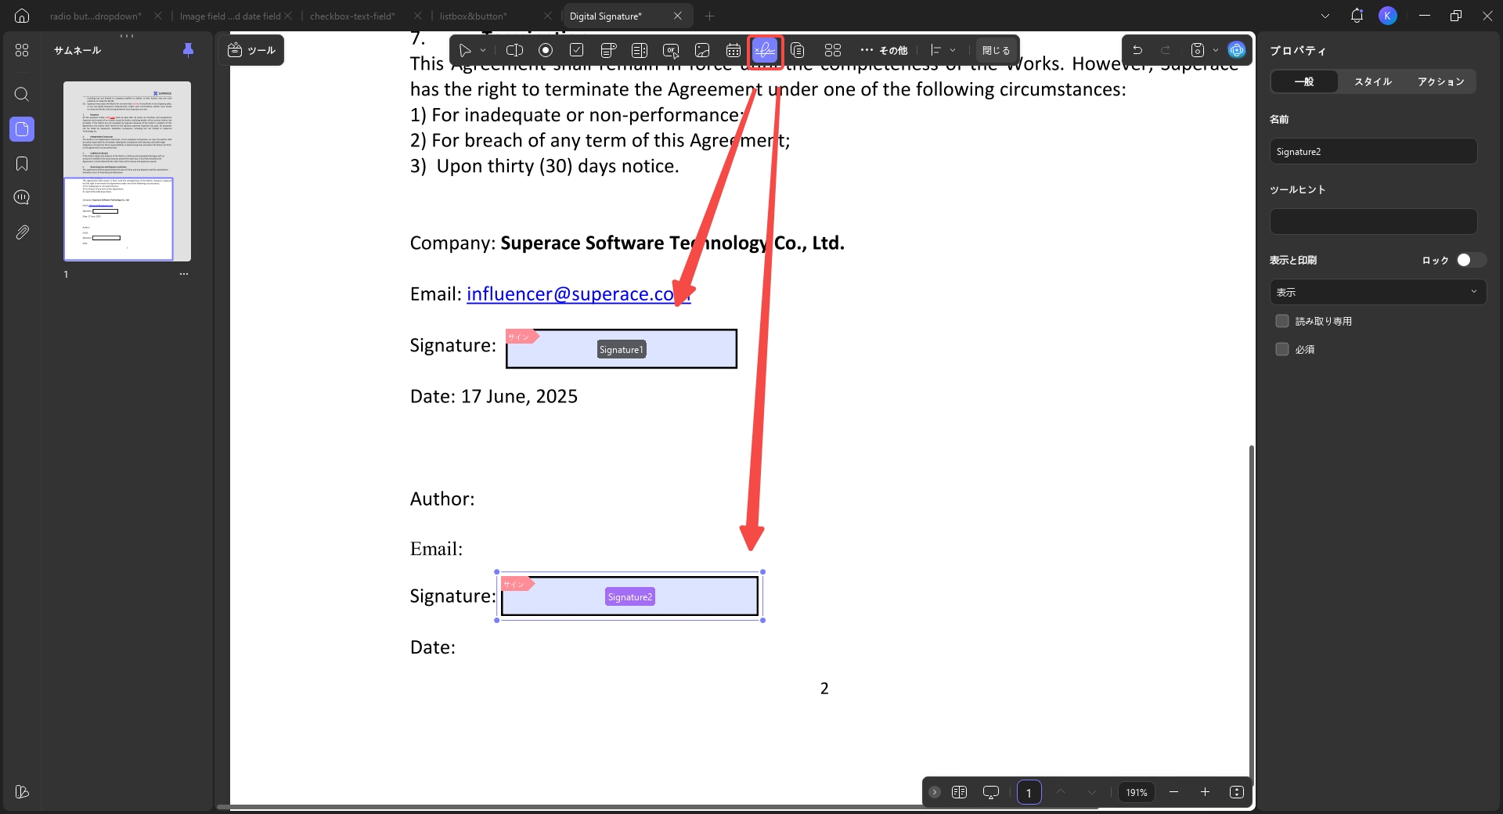Image resolution: width=1503 pixels, height=814 pixels.
Task: Open the 表示 visibility dropdown
Action: pyautogui.click(x=1378, y=292)
